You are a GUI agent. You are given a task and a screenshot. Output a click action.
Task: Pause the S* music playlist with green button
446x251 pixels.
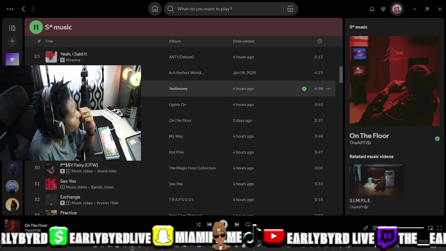click(36, 27)
